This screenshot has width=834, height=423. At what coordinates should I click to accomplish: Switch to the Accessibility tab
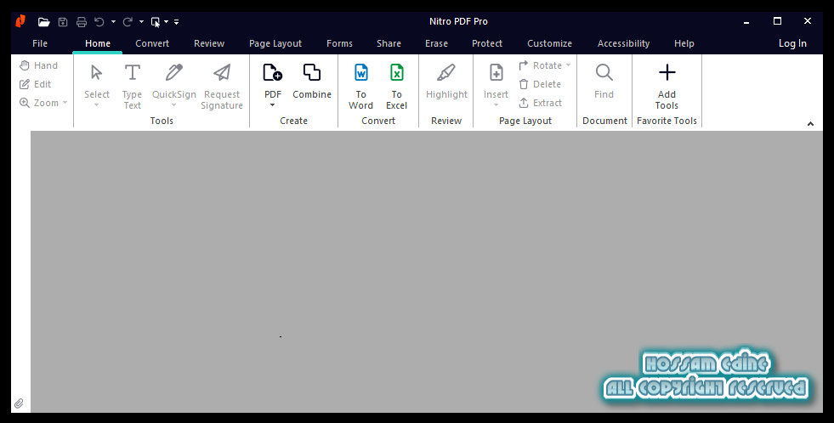point(623,43)
